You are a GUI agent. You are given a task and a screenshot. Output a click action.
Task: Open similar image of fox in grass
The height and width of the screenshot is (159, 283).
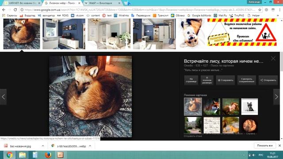(212, 106)
